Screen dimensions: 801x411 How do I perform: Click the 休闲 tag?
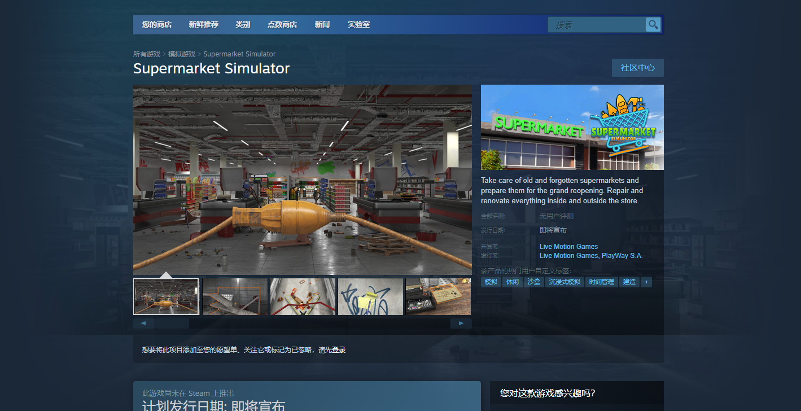(513, 282)
